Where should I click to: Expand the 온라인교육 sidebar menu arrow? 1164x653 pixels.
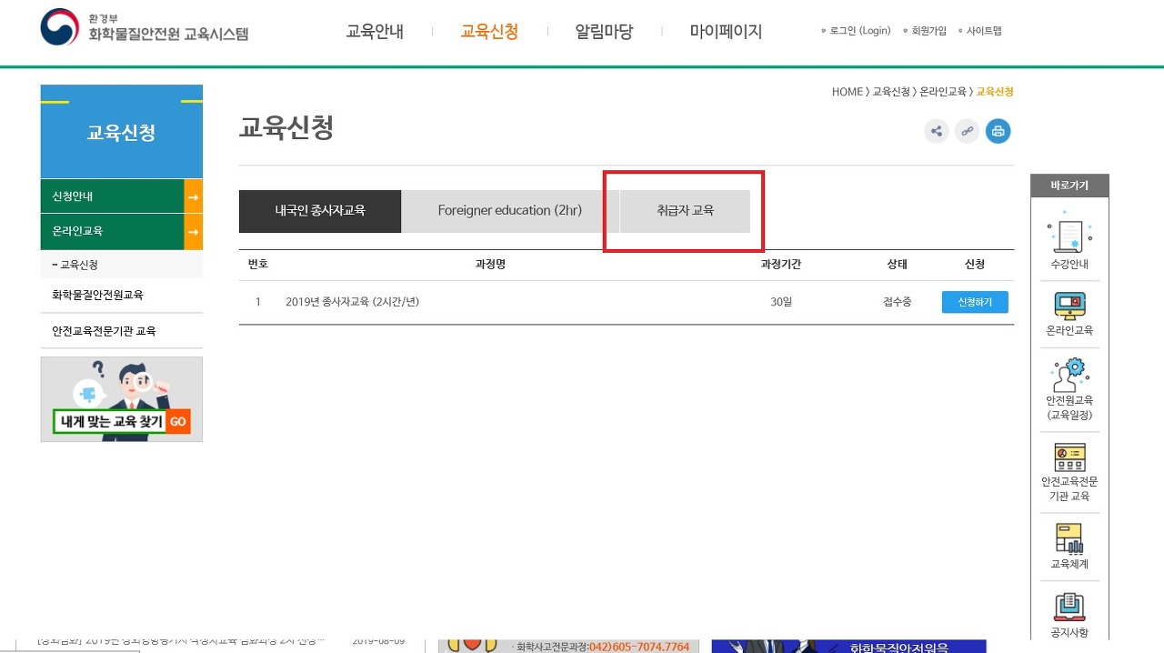point(191,230)
